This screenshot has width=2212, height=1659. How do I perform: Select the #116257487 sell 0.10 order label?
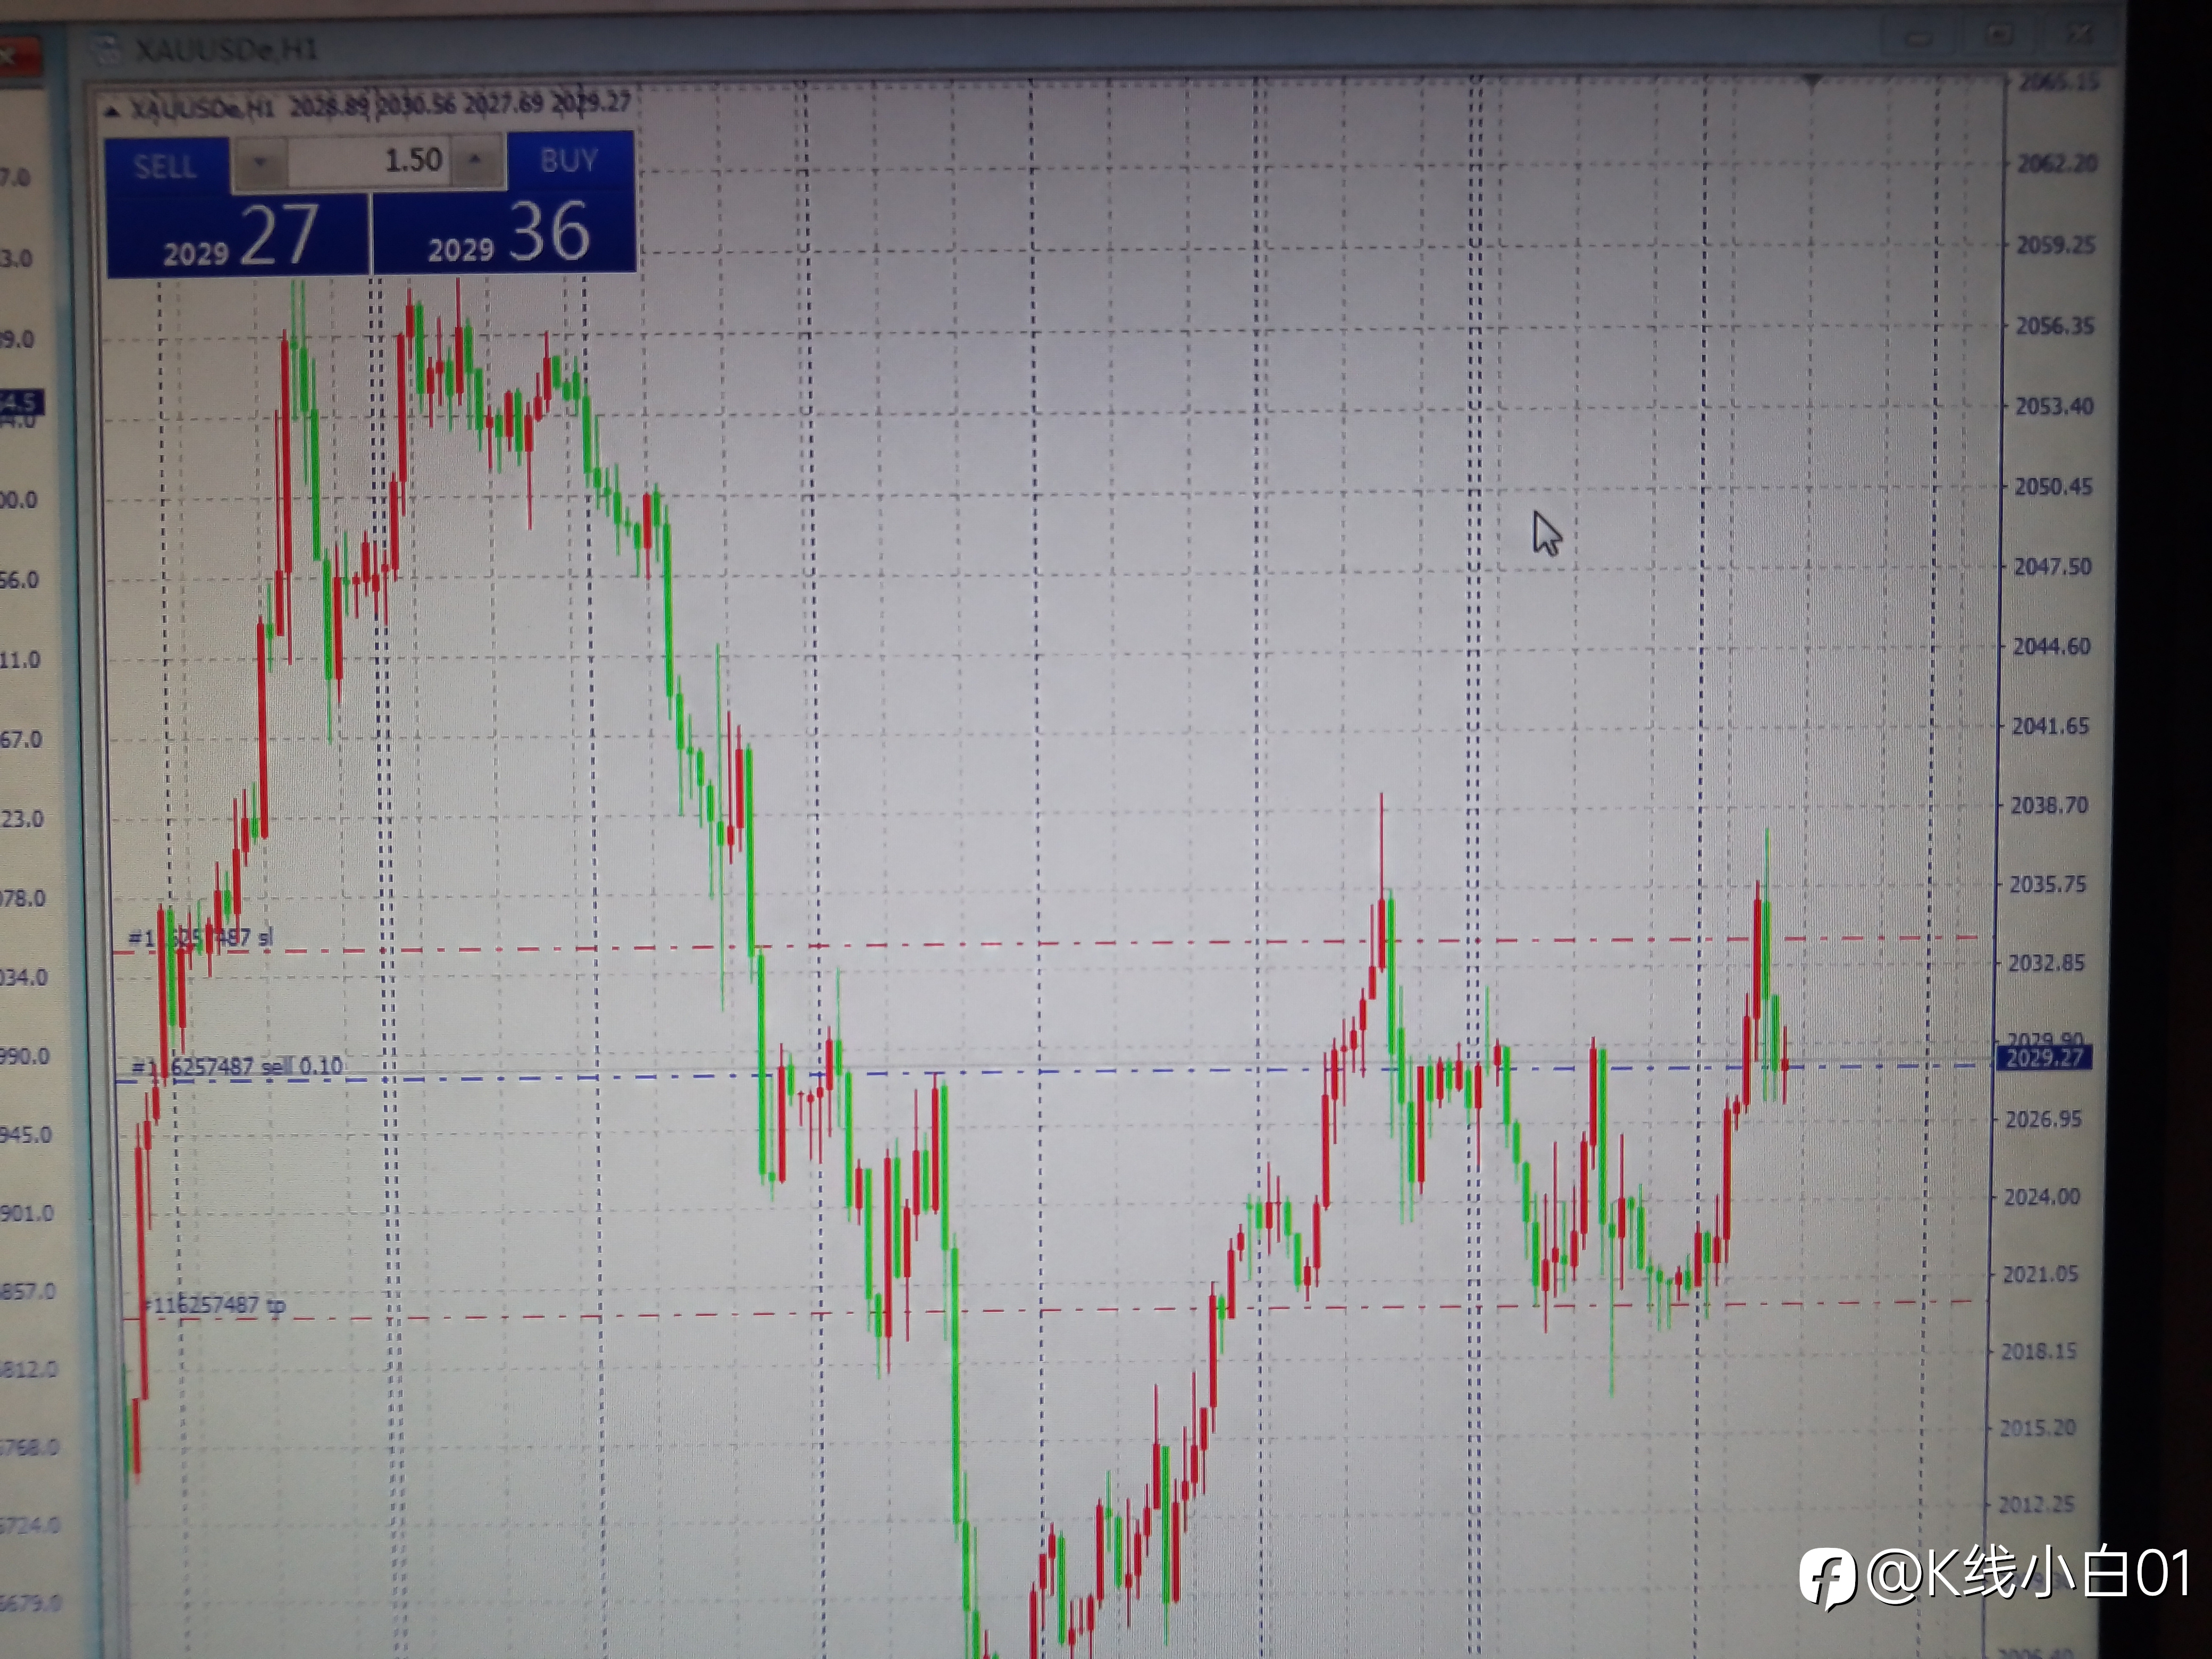tap(238, 1066)
